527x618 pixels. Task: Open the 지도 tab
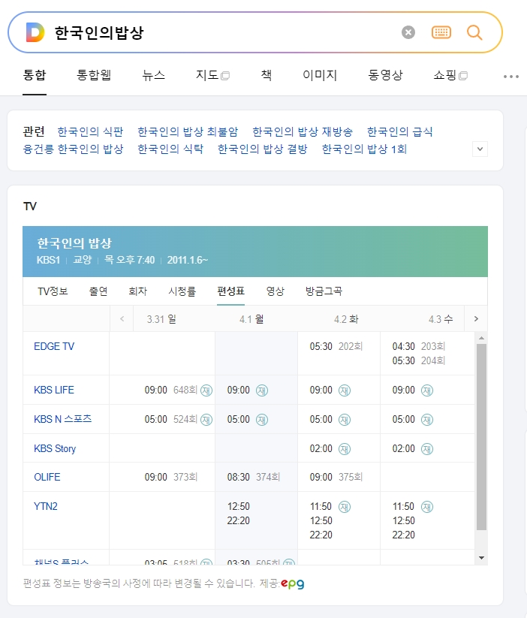click(213, 75)
